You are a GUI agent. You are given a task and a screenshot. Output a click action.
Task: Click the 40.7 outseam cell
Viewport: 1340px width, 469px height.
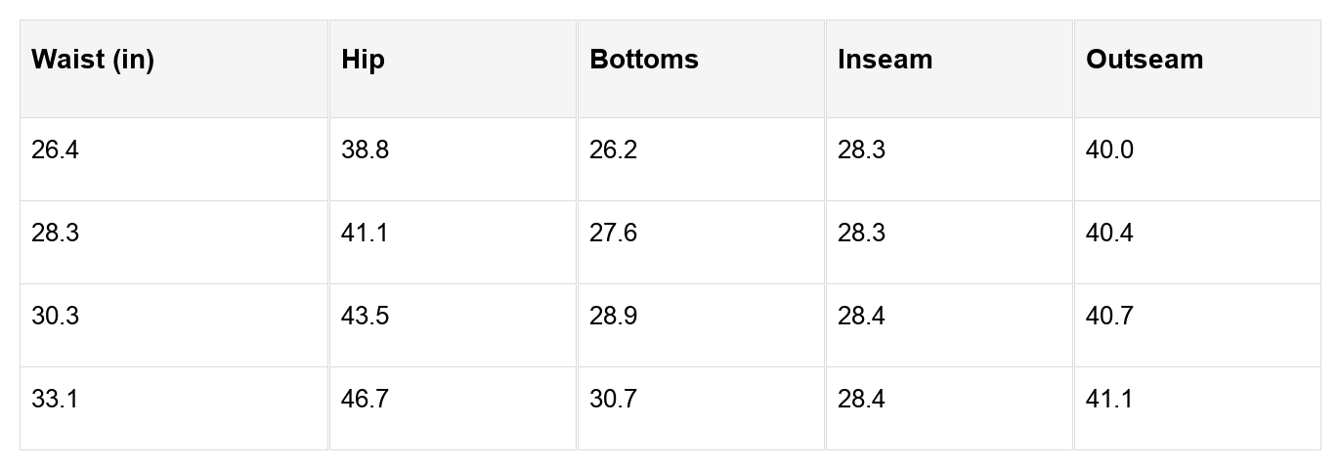click(1109, 317)
